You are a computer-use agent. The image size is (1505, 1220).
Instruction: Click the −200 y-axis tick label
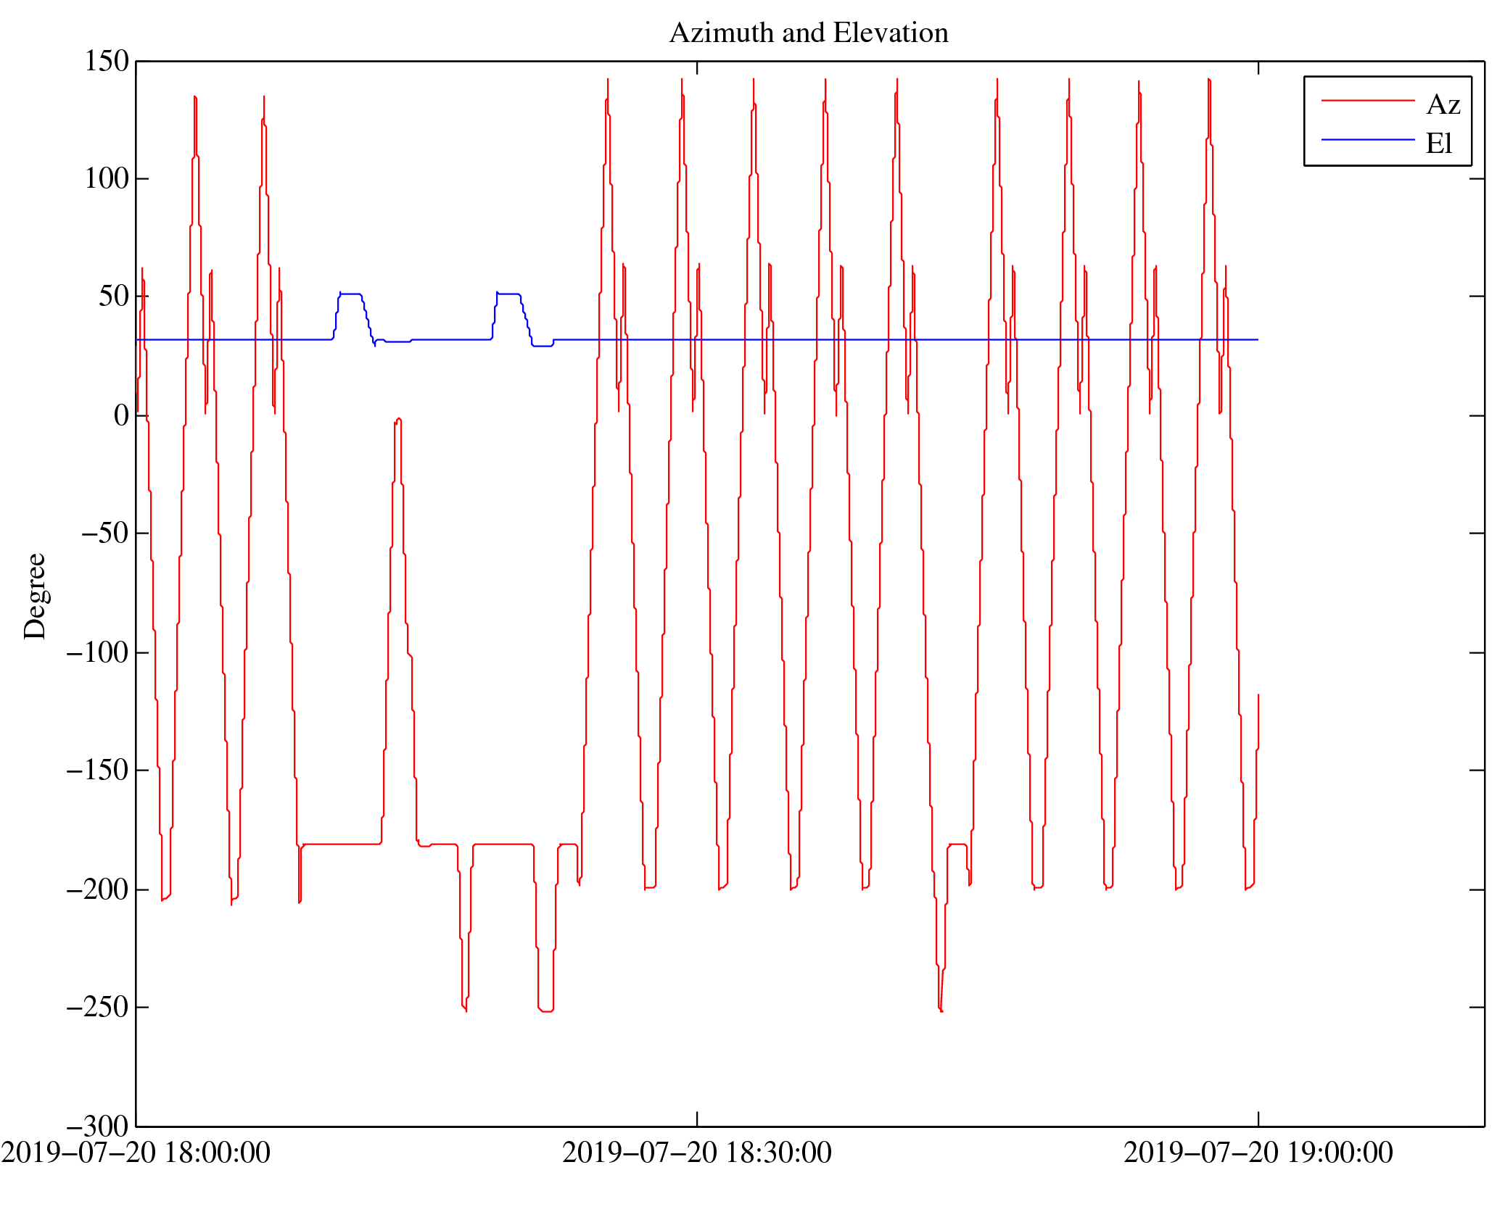pos(97,889)
